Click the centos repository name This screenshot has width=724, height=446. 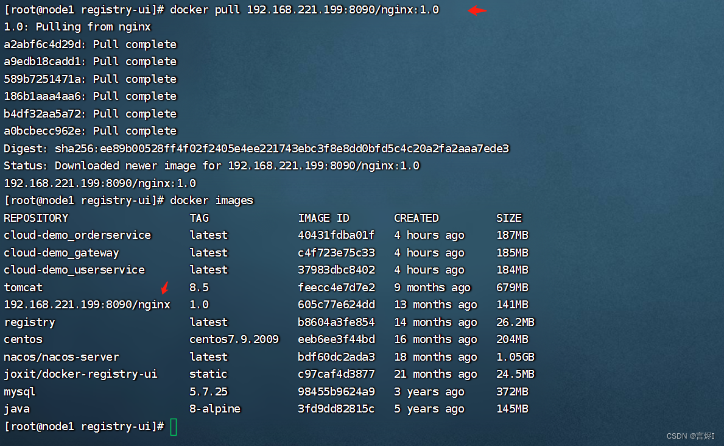(23, 339)
